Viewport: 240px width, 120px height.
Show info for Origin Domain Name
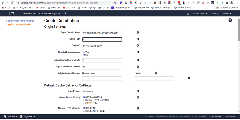(x=138, y=32)
